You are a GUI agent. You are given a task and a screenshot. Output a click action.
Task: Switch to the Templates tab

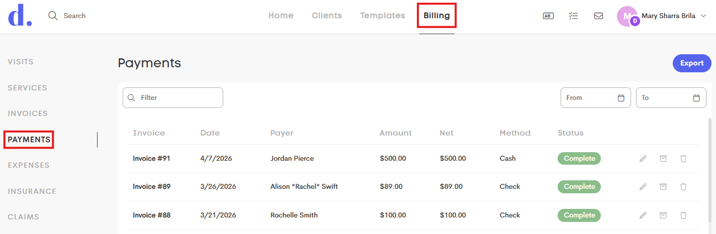click(x=383, y=16)
